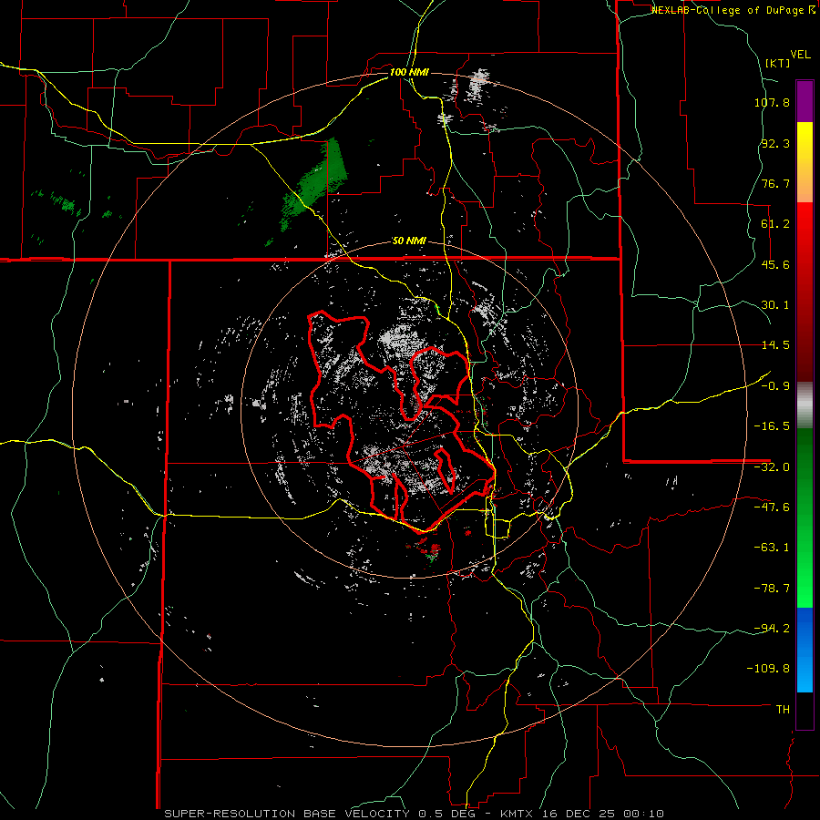Click the [KT] units label
Viewport: 820px width, 820px height.
coord(778,63)
